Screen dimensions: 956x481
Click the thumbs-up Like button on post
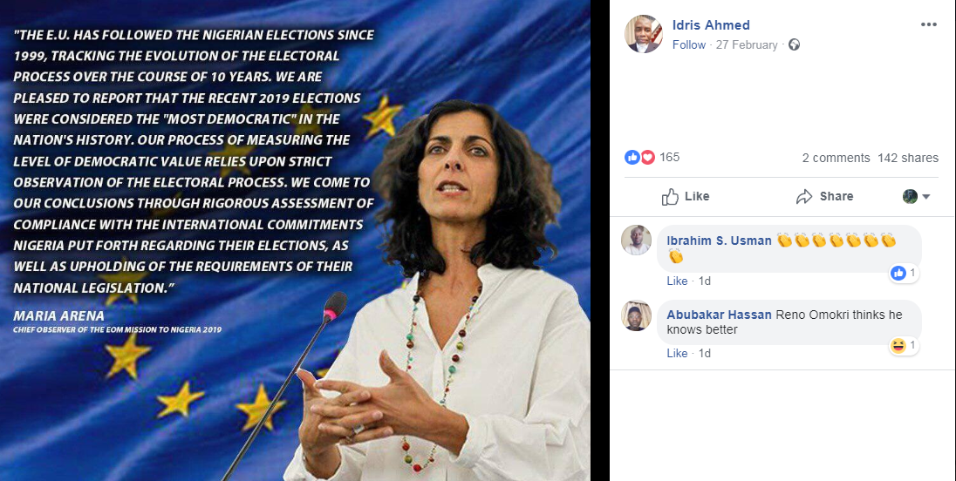[686, 196]
